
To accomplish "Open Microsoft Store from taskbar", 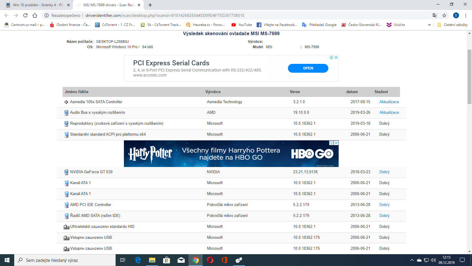I will coord(166,260).
